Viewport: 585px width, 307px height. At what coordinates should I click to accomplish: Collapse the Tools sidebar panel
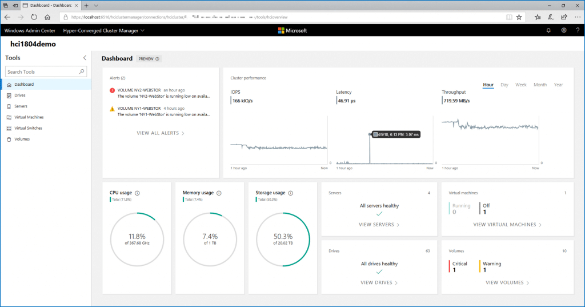pos(85,58)
